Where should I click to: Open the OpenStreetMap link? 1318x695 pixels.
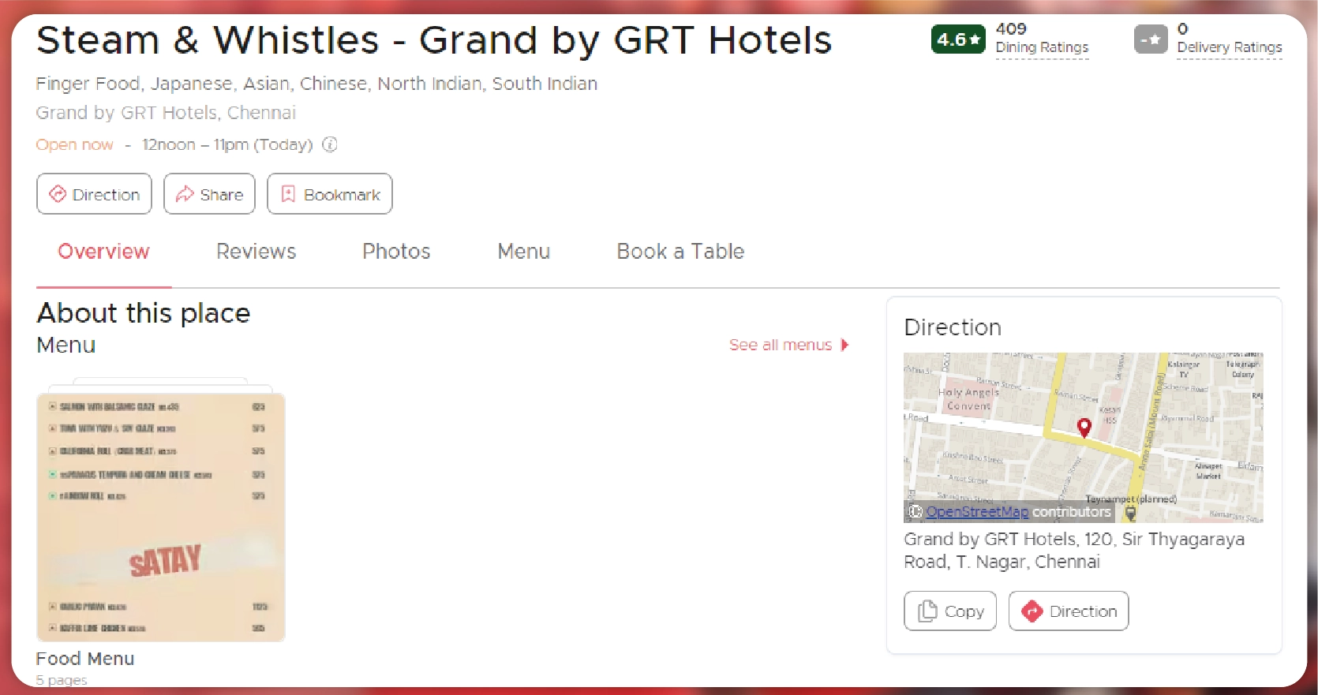977,512
